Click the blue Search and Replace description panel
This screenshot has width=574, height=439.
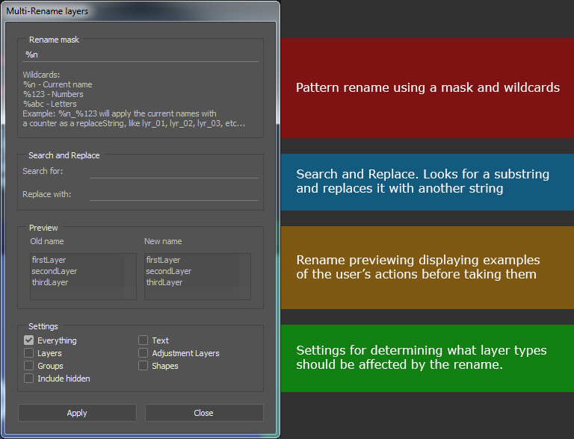427,181
